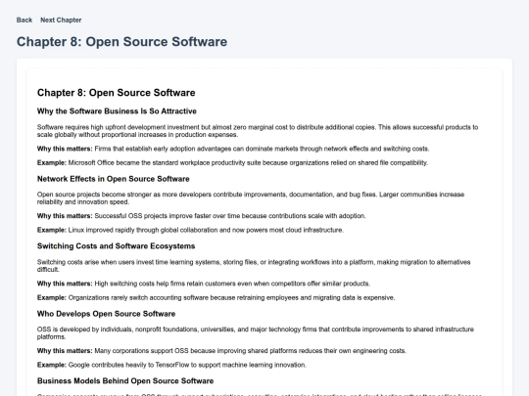Viewport: 529px width, 396px height.
Task: Select the 'Business Models Behind Open Source Software' heading
Action: [125, 381]
